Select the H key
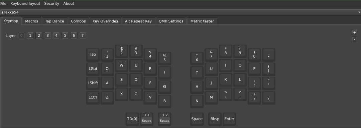 (197, 87)
